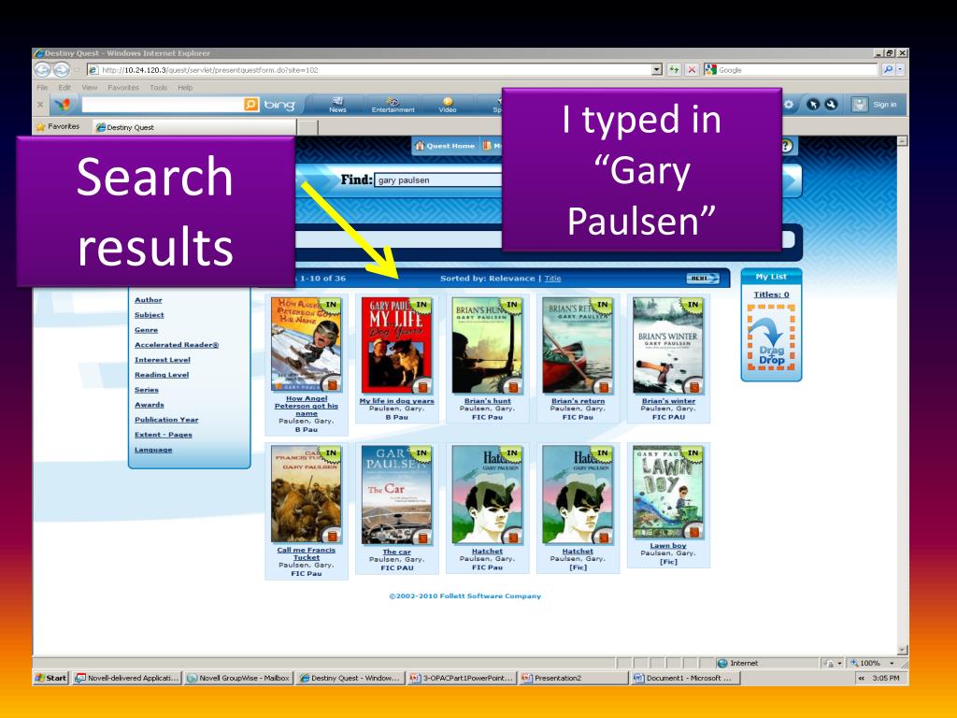Viewport: 957px width, 718px height.
Task: Filter by the Language link
Action: tap(153, 450)
